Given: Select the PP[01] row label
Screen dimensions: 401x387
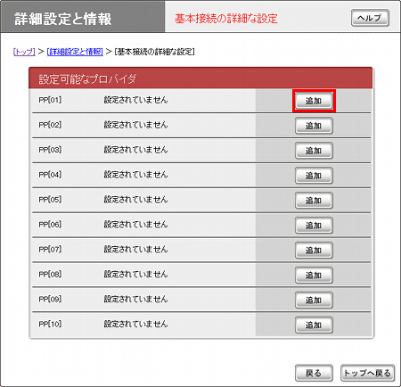Looking at the screenshot, I should click(50, 100).
